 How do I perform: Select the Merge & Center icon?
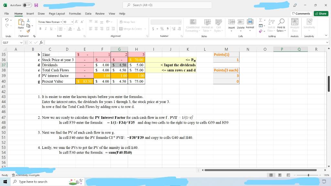tap(121, 29)
